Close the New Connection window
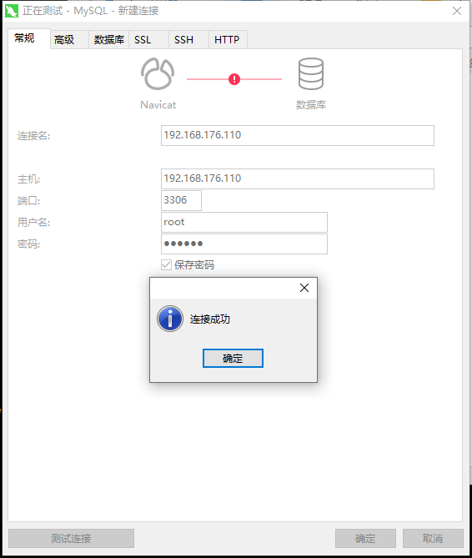 click(457, 11)
